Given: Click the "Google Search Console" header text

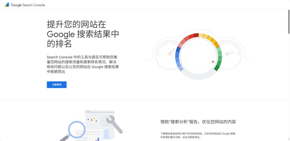Looking at the screenshot, I should click(28, 5).
